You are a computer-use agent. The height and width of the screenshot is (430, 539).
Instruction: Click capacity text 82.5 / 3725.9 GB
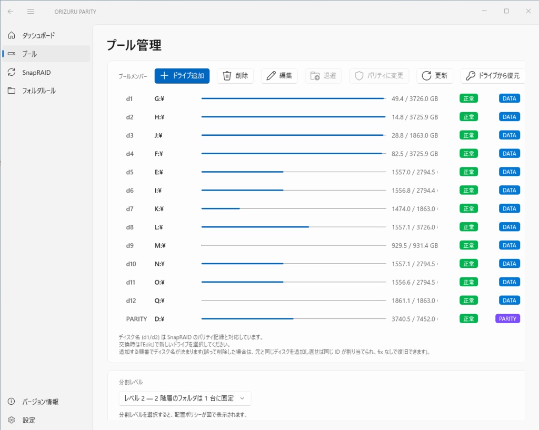415,154
